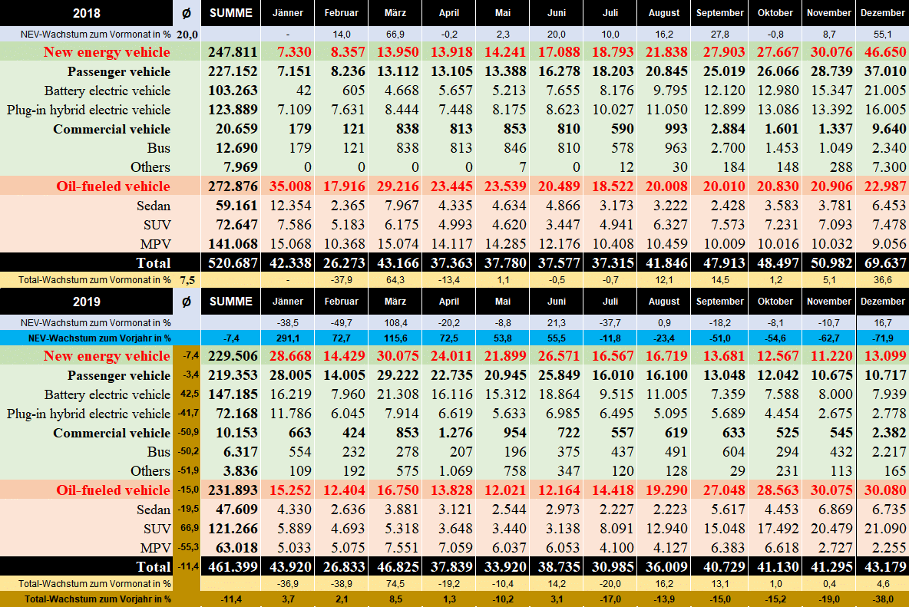This screenshot has width=909, height=607.
Task: Select the 2019 Commercial vehicle sum 10.153
Action: point(236,433)
